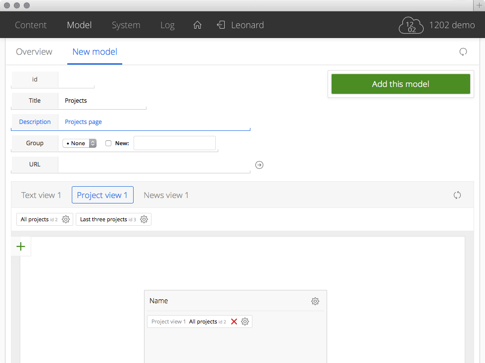Open settings gear for Last three projects

point(144,219)
